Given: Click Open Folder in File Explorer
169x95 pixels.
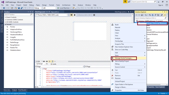Looking at the screenshot, I should 124,84.
